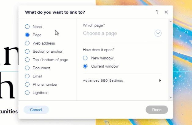This screenshot has height=125, width=192.
Task: Select the Document link option
Action: 27,68
